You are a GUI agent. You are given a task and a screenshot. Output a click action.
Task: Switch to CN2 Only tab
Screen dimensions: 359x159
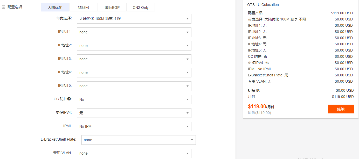point(141,8)
